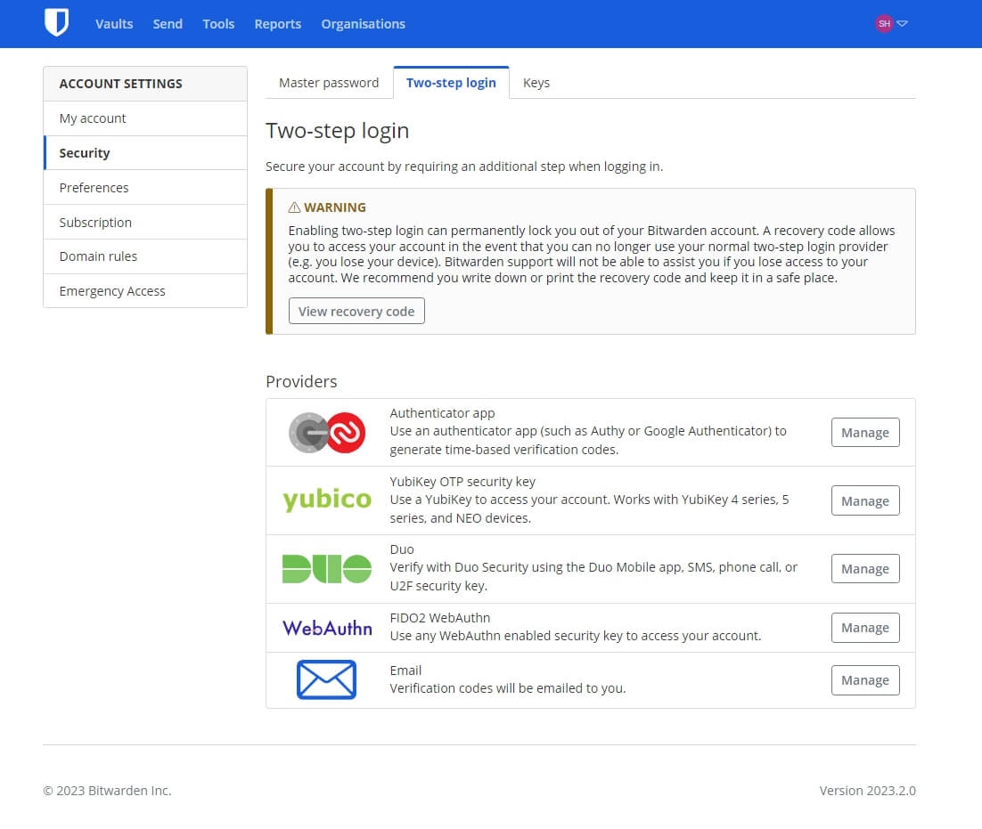Manage the Duo provider
Viewport: 982px width, 829px height.
(865, 569)
